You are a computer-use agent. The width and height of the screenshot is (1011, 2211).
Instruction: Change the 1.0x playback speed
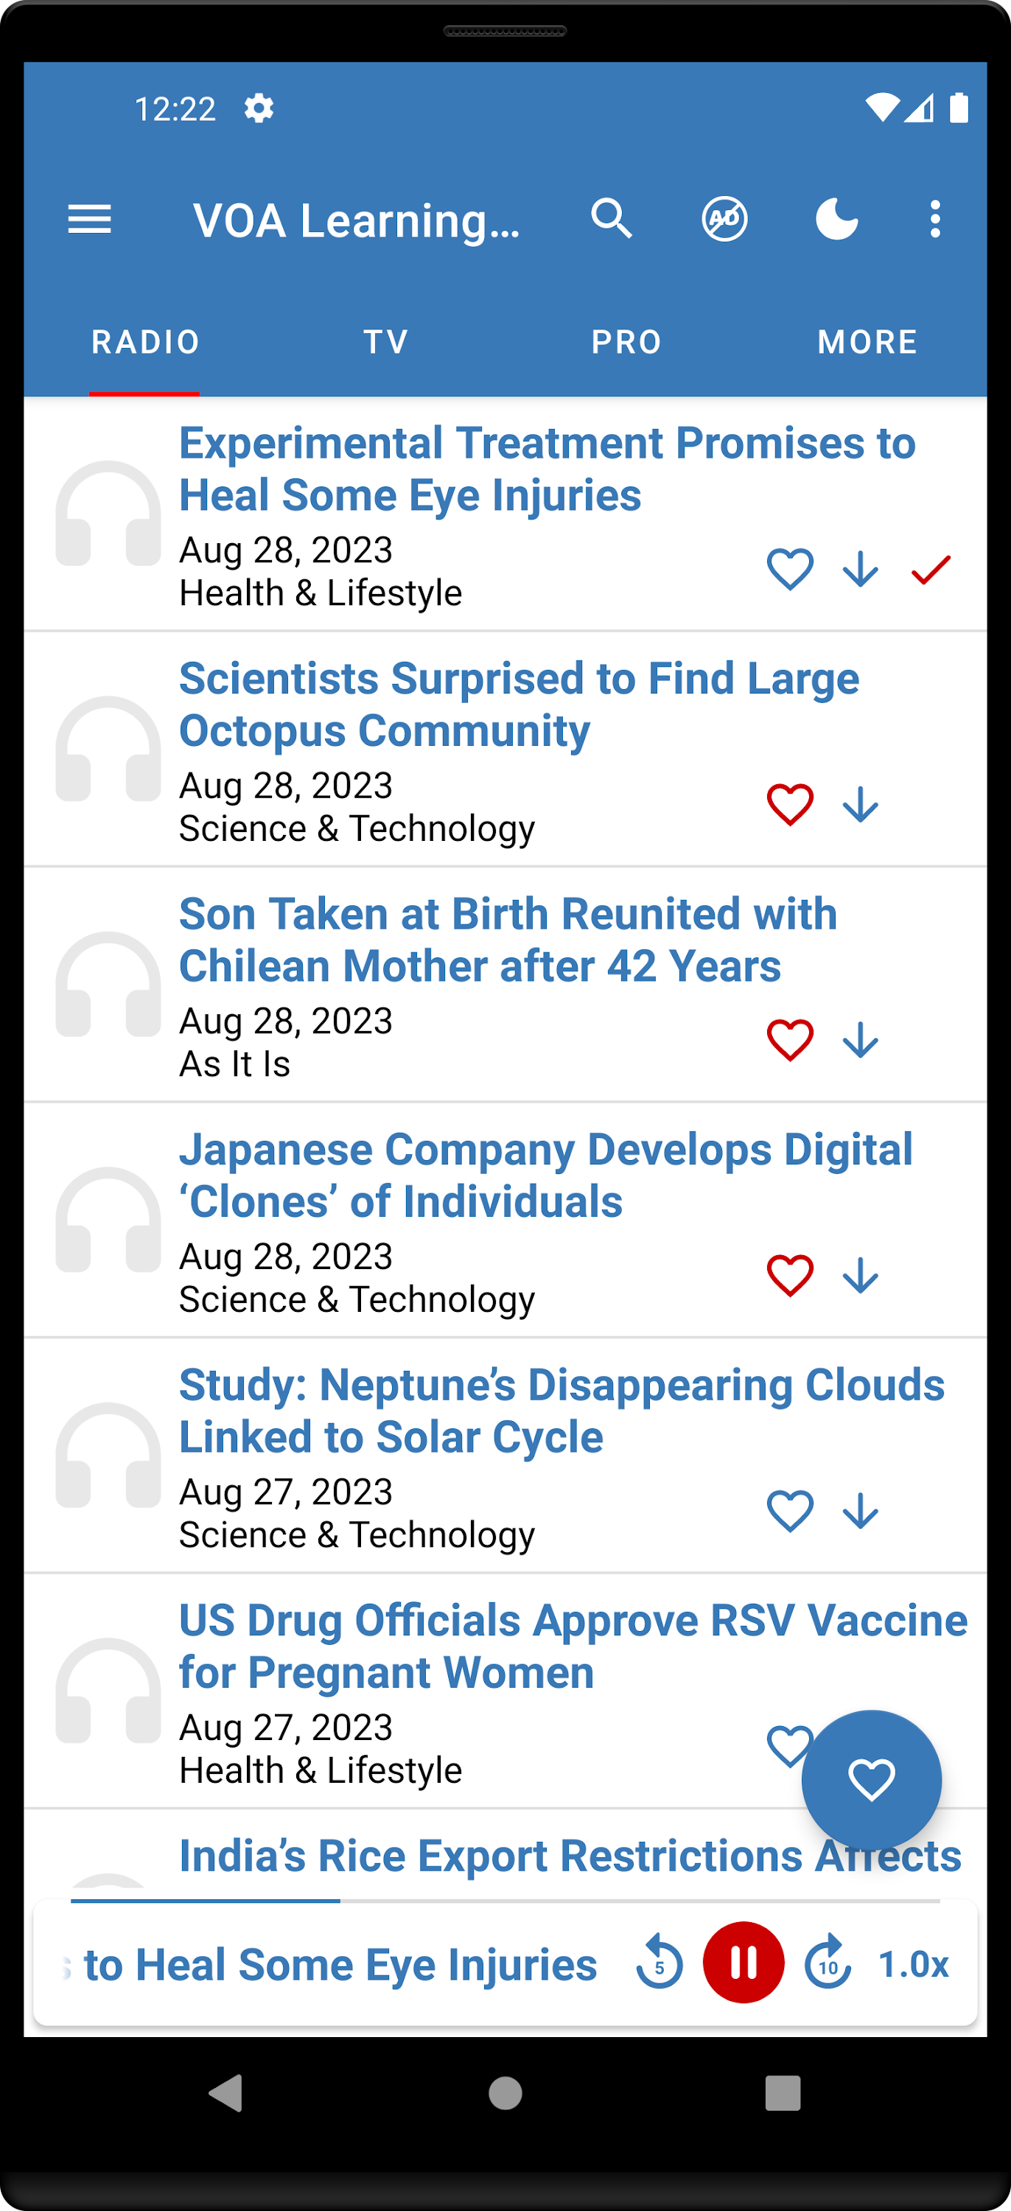(913, 1964)
